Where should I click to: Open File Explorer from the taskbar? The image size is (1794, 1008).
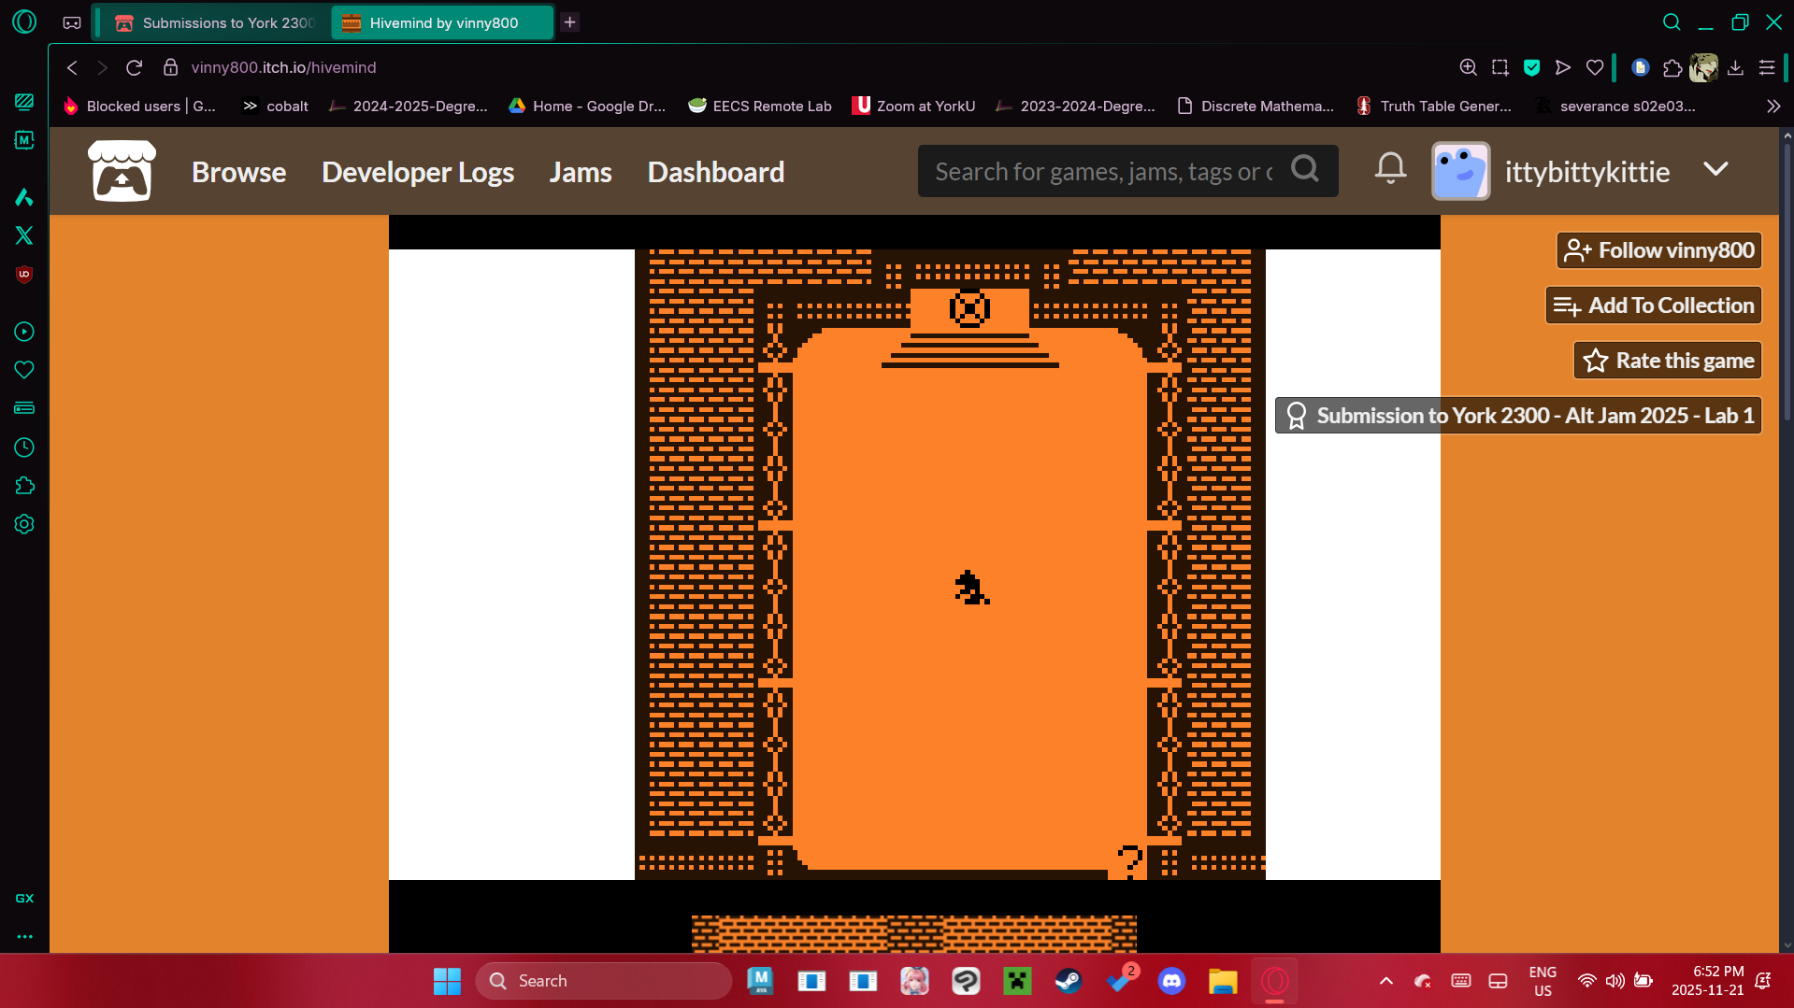[x=1223, y=981]
